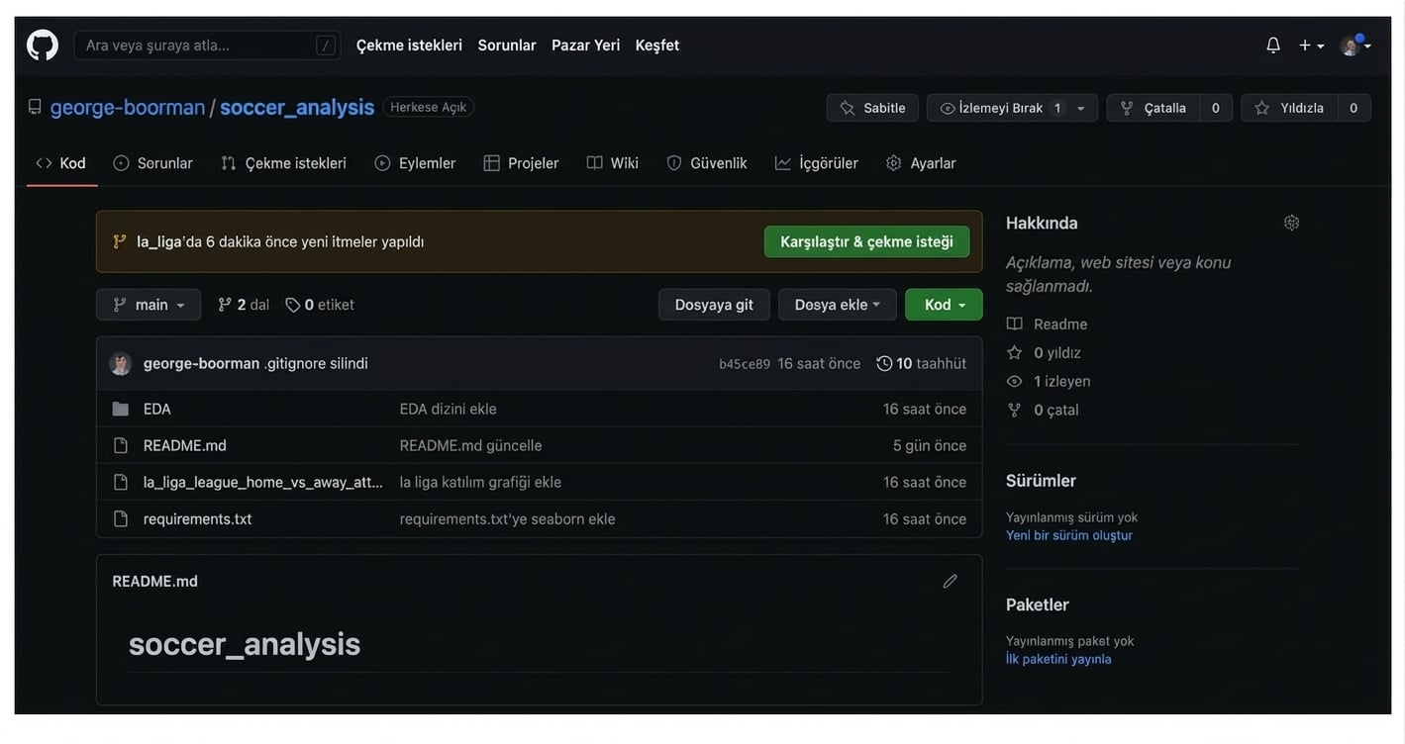Expand the green Kod dropdown
This screenshot has width=1405, height=744.
[944, 305]
